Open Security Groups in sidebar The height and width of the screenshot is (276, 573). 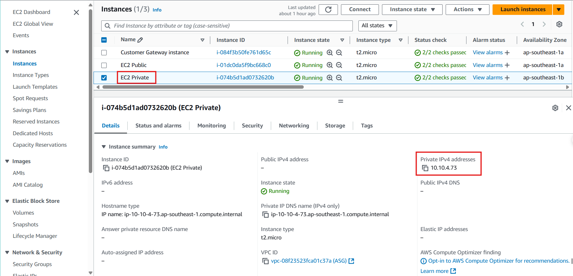pos(32,264)
